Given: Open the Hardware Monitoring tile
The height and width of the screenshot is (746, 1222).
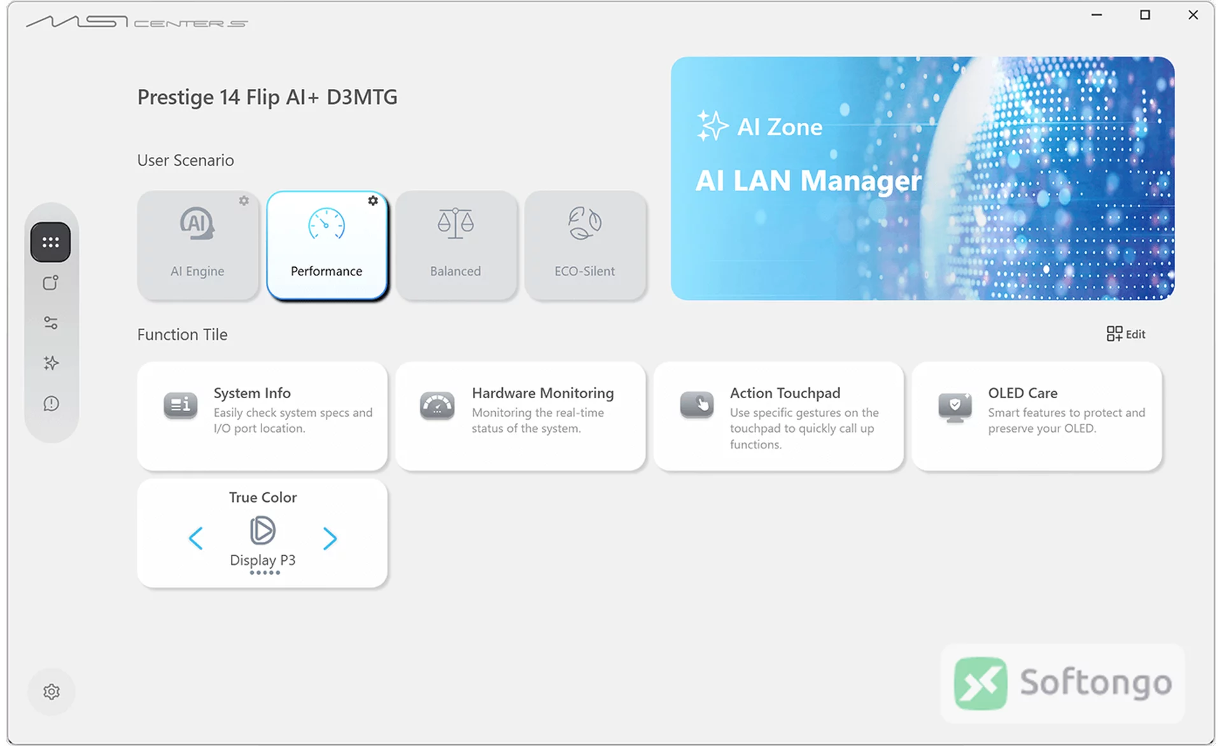Looking at the screenshot, I should tap(521, 417).
